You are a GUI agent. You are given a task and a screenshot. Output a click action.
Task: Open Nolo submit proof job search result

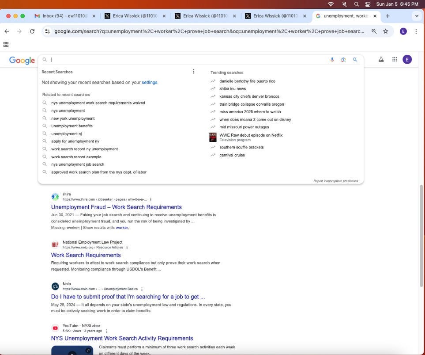(x=128, y=297)
